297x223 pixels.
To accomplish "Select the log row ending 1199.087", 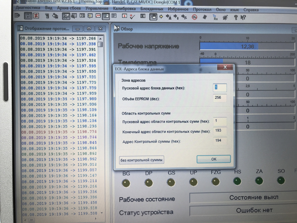I will point(59,170).
